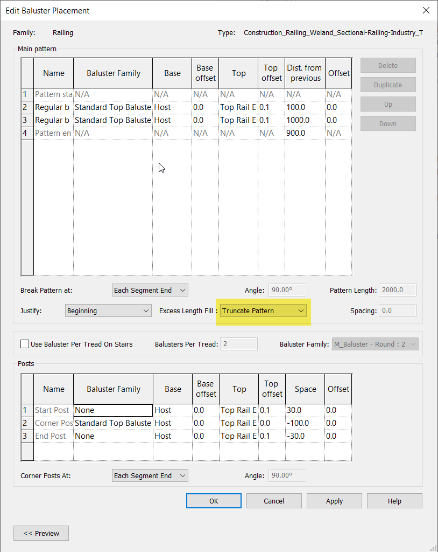
Task: Open the Corner Posts At dropdown
Action: [150, 475]
